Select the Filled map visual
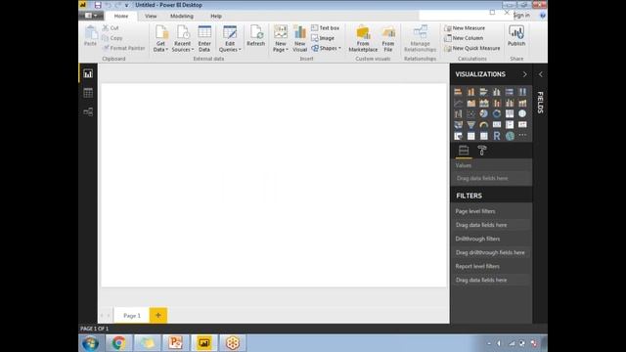This screenshot has height=352, width=626. click(x=458, y=125)
